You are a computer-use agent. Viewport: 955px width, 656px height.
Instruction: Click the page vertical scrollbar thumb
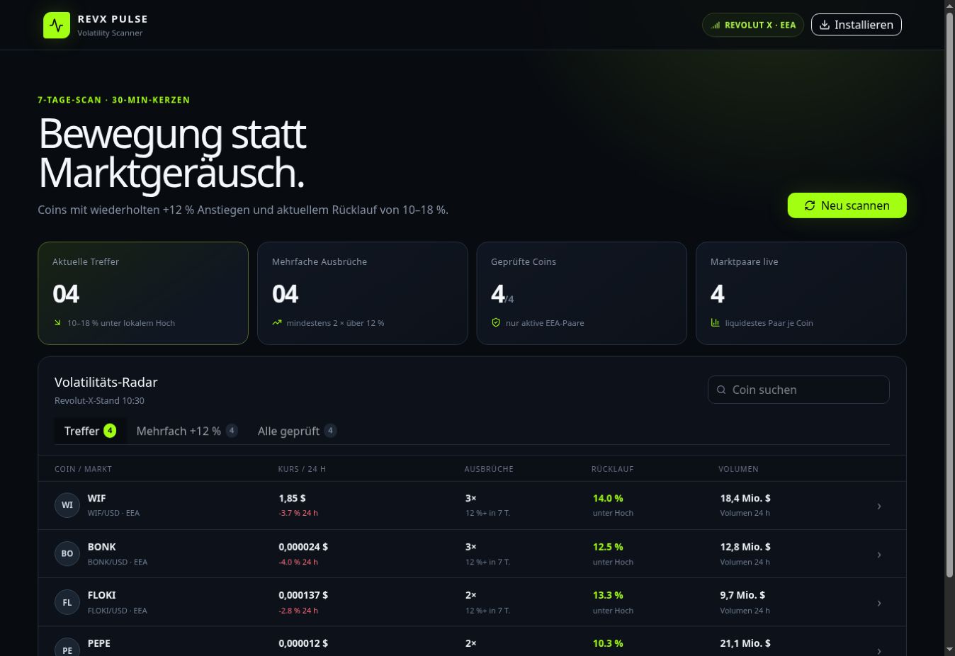[x=950, y=294]
